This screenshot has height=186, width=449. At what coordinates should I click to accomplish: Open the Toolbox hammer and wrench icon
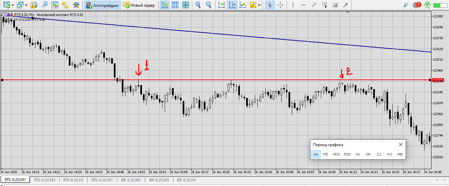[x=76, y=5]
